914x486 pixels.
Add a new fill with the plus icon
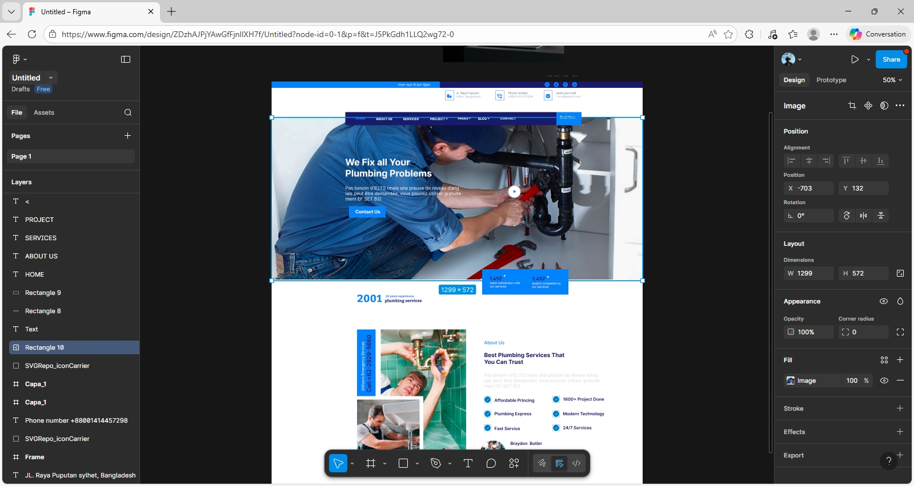click(x=900, y=360)
